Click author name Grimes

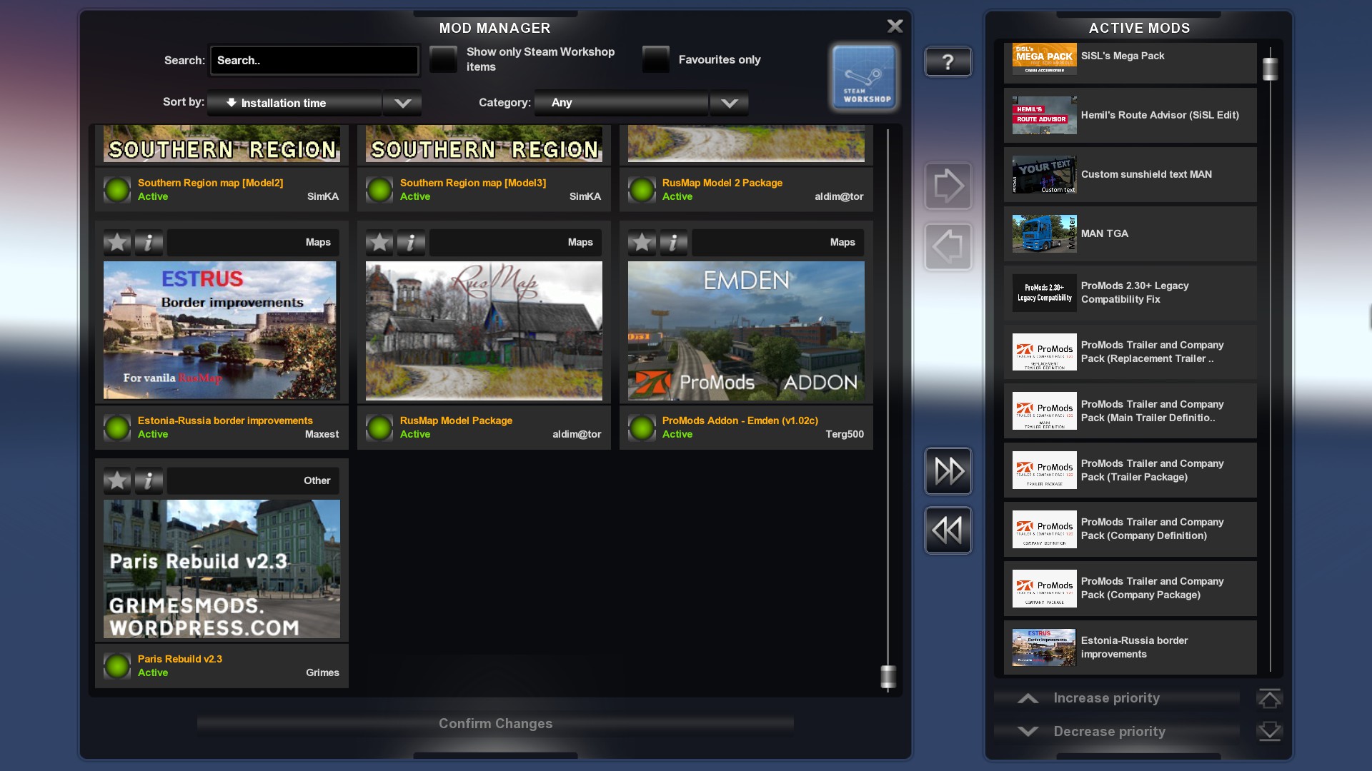[322, 672]
